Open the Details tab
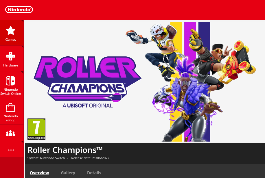265x178 pixels. 94,173
